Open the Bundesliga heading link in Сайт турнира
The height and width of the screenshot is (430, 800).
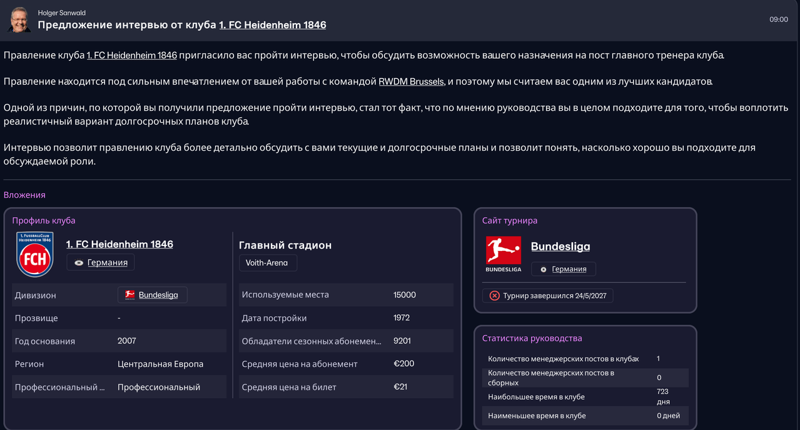coord(560,247)
